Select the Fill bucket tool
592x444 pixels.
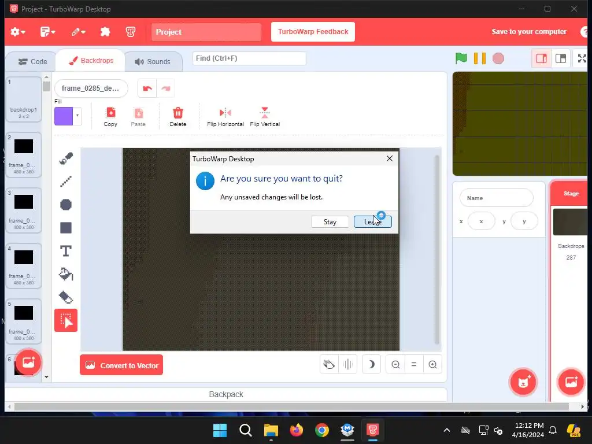click(66, 274)
